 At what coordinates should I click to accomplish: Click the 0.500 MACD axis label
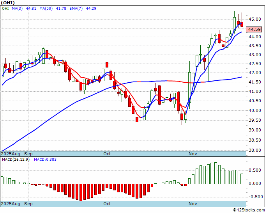pyautogui.click(x=256, y=170)
